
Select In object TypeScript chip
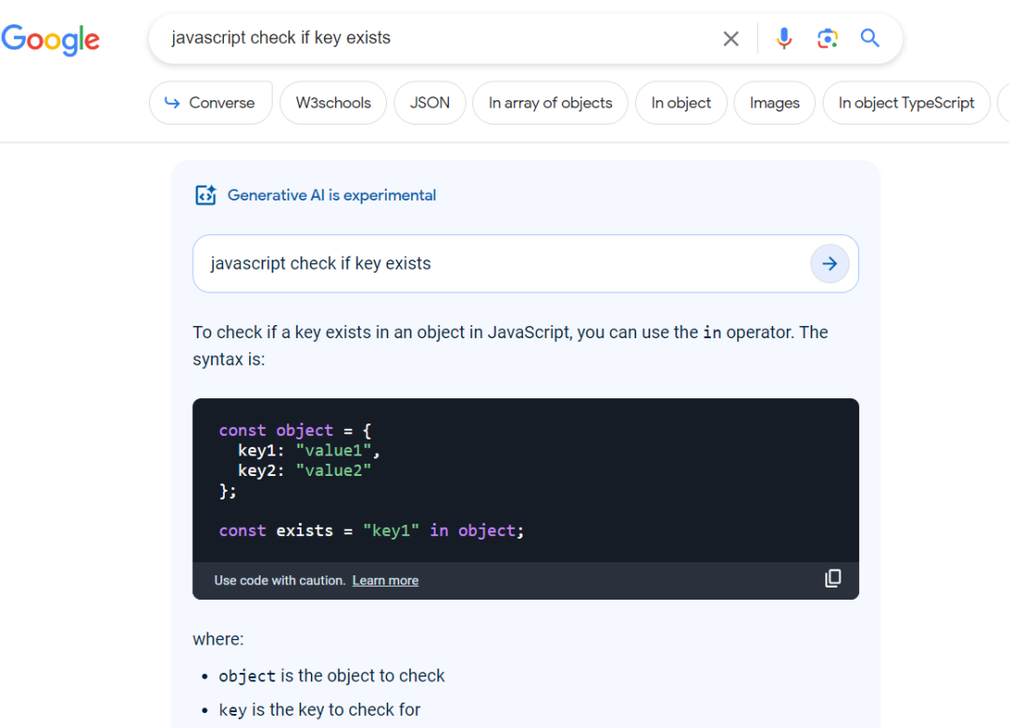[906, 103]
